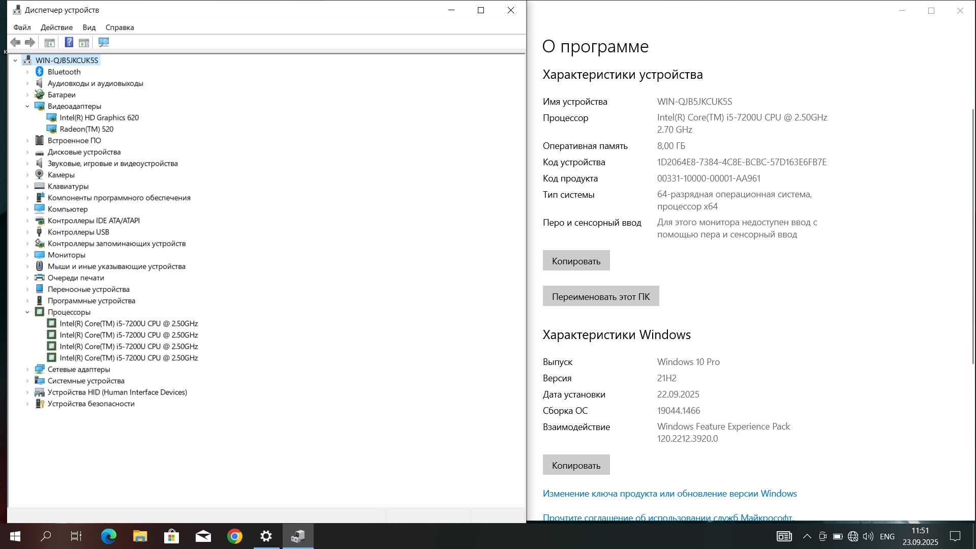
Task: Expand the Дисковые устройства node
Action: tap(27, 152)
